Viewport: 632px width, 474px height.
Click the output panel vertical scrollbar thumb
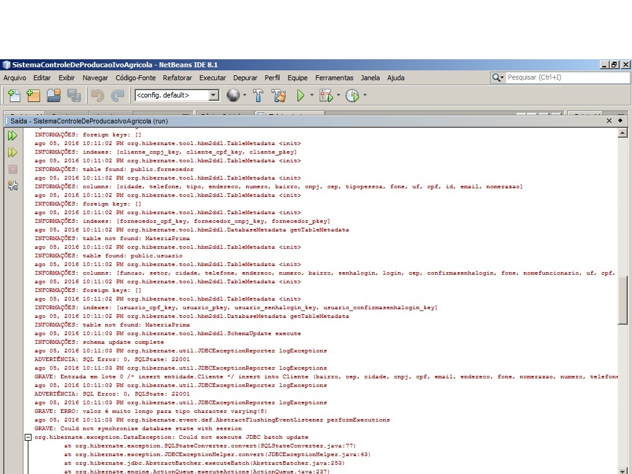tap(623, 300)
